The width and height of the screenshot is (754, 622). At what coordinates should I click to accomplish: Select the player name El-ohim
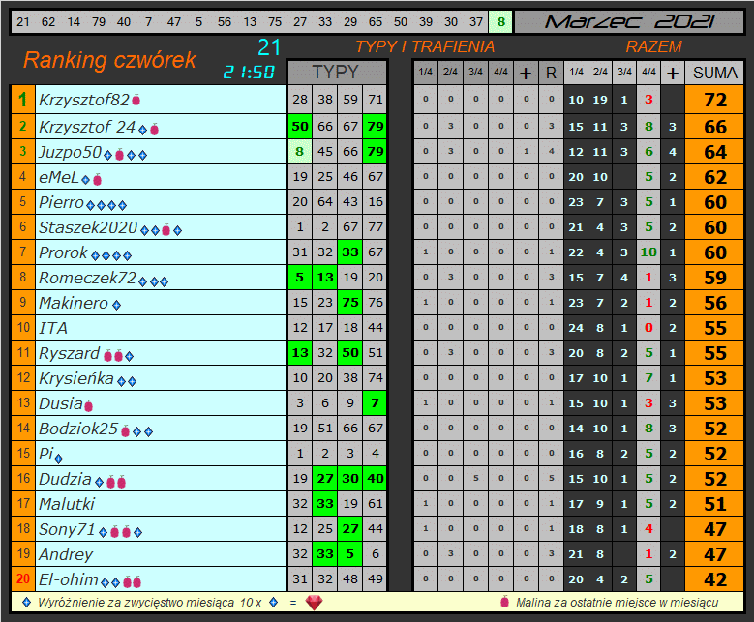pos(69,579)
